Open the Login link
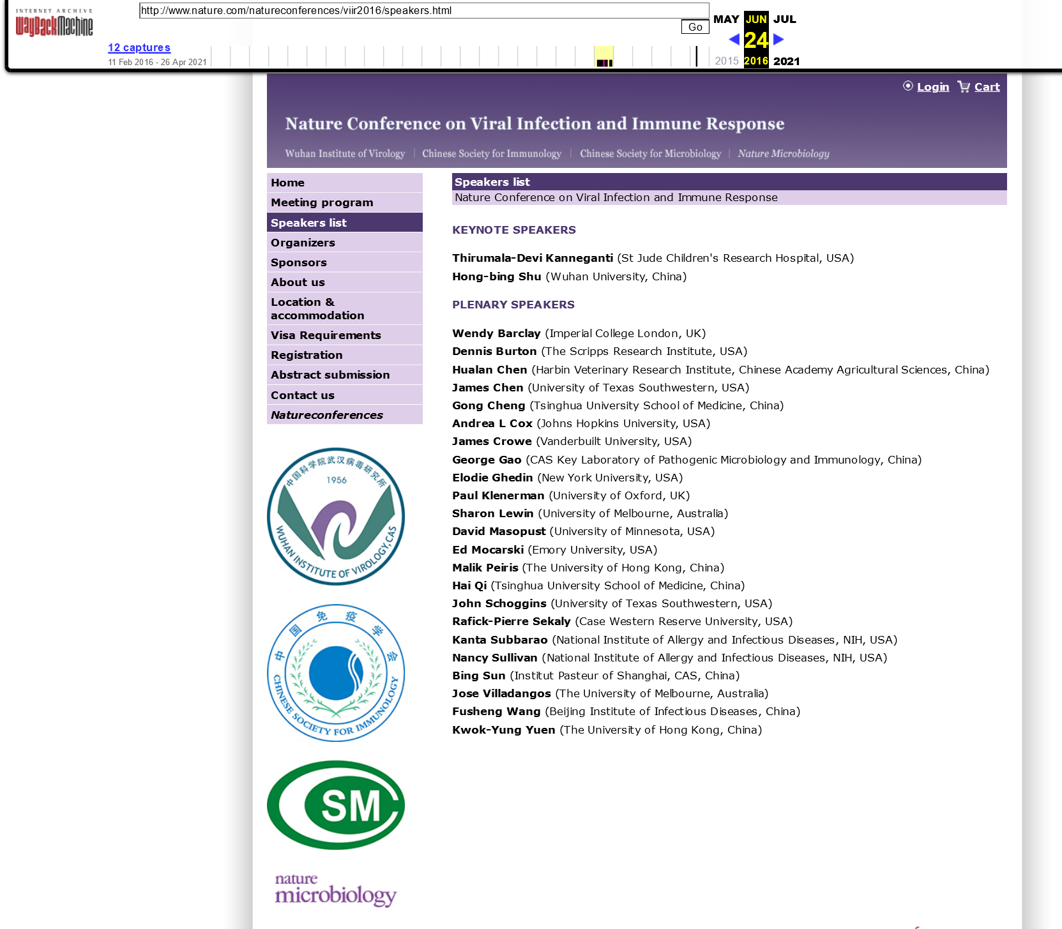 (933, 87)
